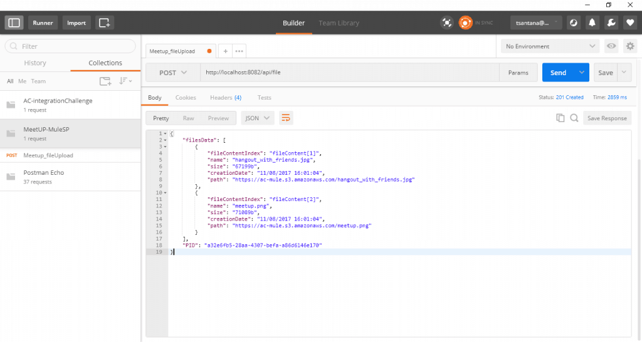The height and width of the screenshot is (342, 642).
Task: Open the No Environment dropdown
Action: [x=550, y=46]
